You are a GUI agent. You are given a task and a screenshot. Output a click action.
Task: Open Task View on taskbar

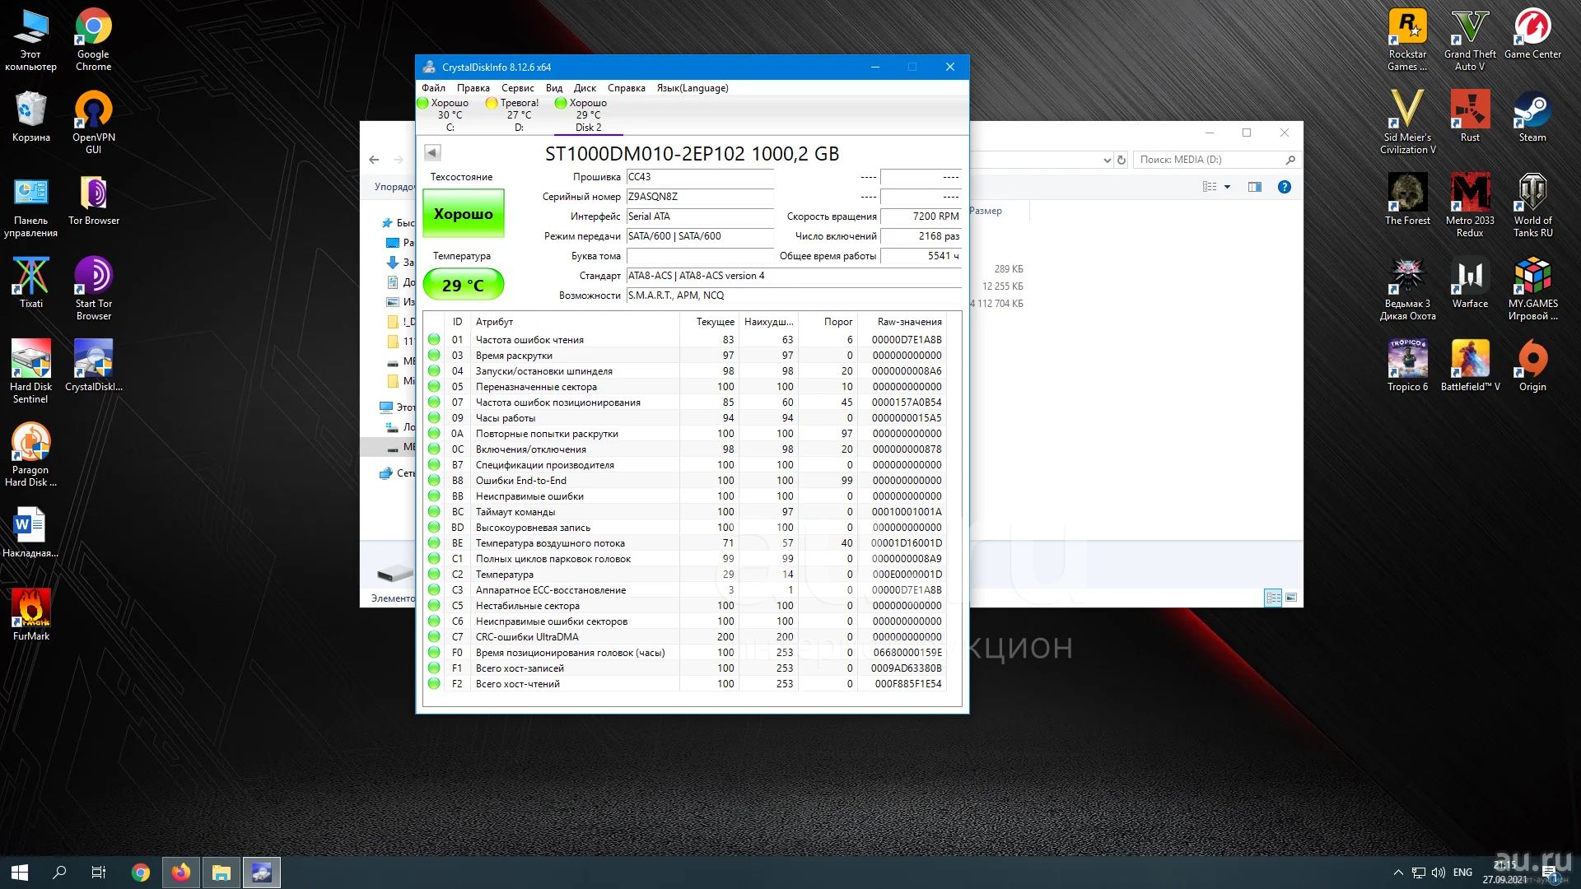pyautogui.click(x=99, y=873)
